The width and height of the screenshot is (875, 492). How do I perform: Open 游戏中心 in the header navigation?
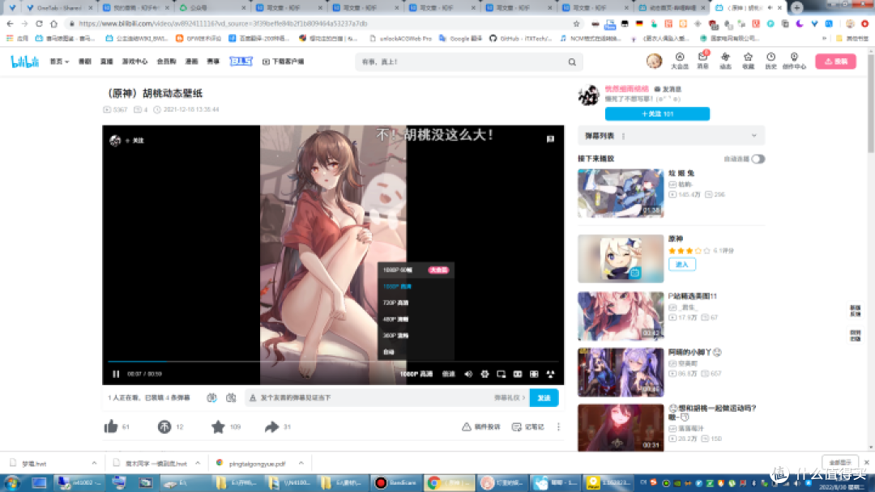(134, 61)
